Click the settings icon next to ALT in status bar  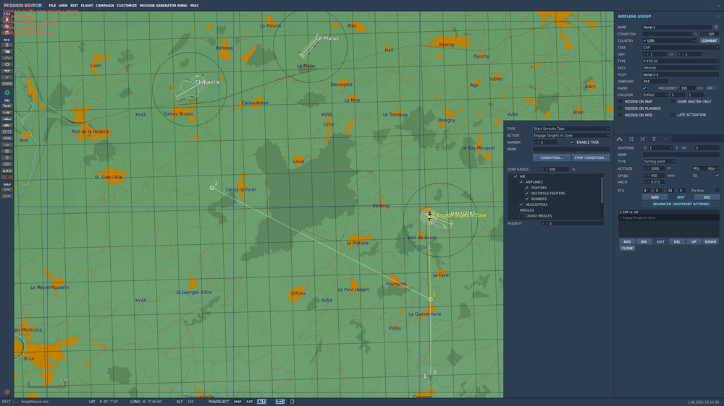pos(292,402)
